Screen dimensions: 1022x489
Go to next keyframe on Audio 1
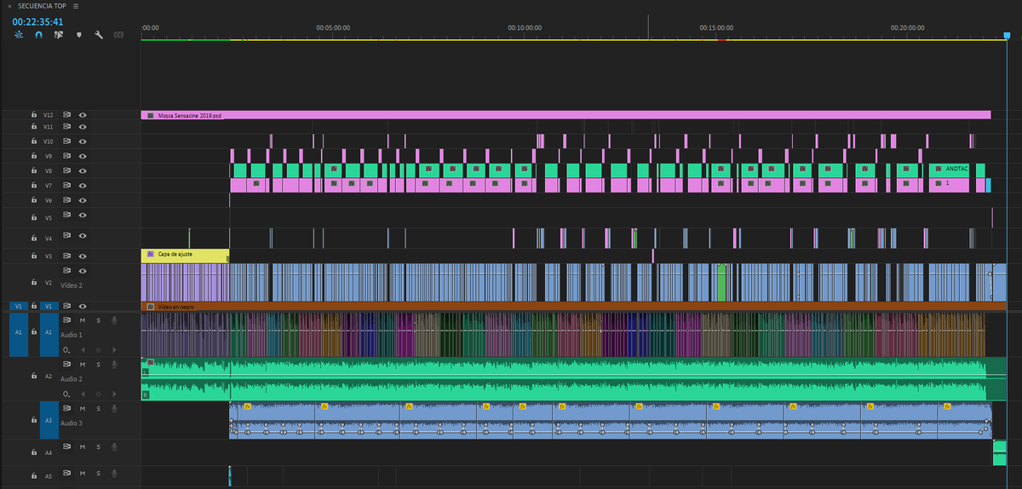(113, 350)
